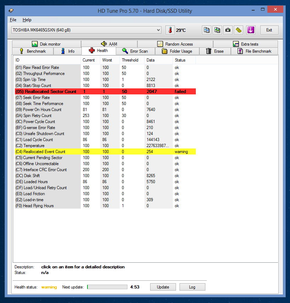The width and height of the screenshot is (290, 303).
Task: Select the Reallocated Sector Count row
Action: pyautogui.click(x=105, y=92)
